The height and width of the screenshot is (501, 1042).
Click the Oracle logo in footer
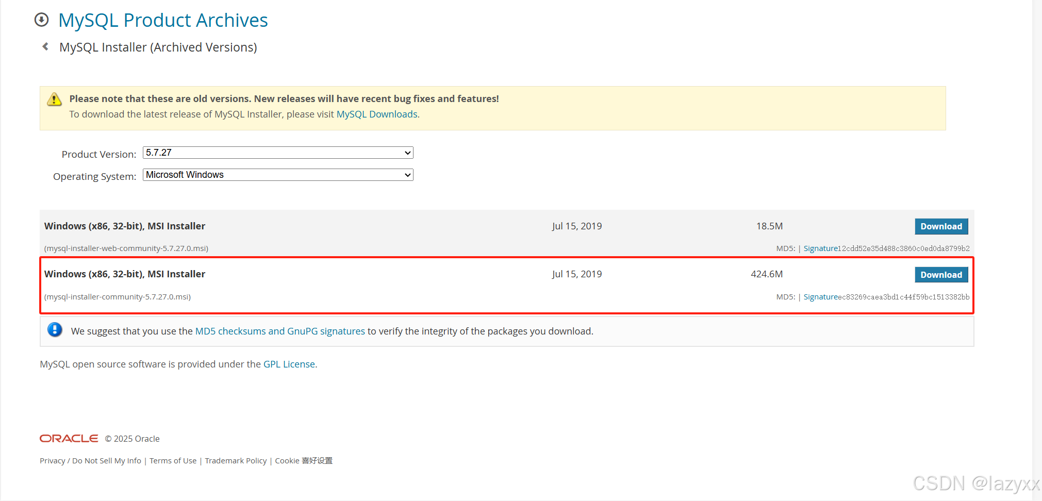click(x=69, y=438)
